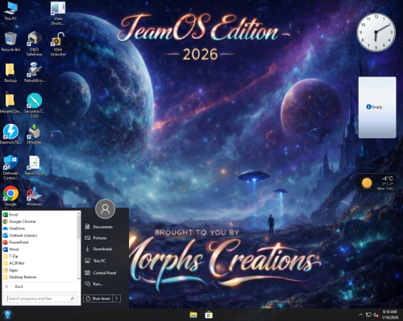The height and width of the screenshot is (321, 403).
Task: Open the RebuildIconCache robot shortcut
Action: click(34, 72)
